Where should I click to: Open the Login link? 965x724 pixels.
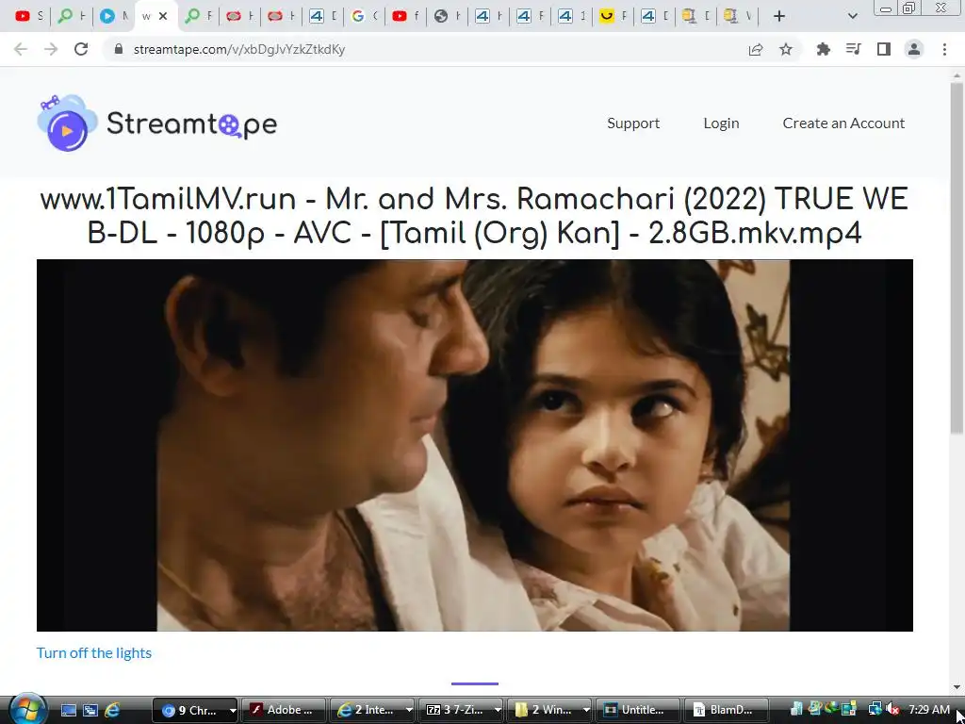tap(721, 123)
